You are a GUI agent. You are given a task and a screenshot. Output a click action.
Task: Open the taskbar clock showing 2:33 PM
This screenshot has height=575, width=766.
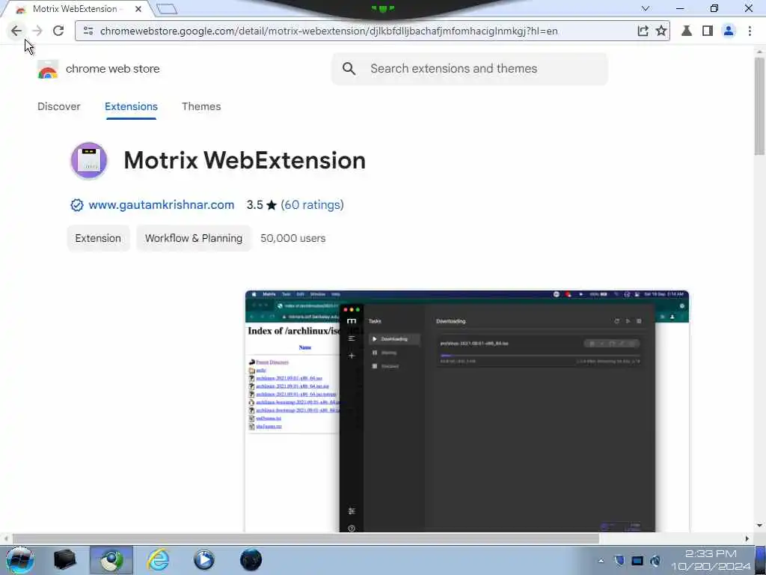[711, 560]
